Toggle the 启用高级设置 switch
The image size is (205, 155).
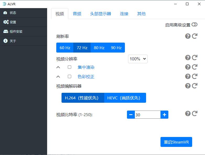pyautogui.click(x=194, y=25)
